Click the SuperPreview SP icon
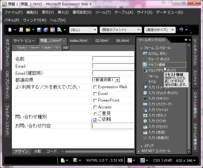Screen dimensions: 203x168 pyautogui.click(x=53, y=30)
